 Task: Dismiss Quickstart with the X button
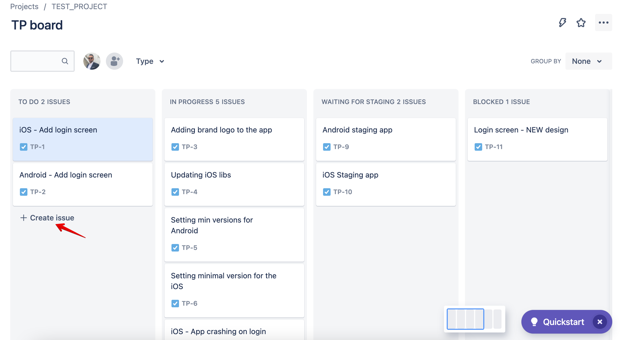[x=600, y=322]
